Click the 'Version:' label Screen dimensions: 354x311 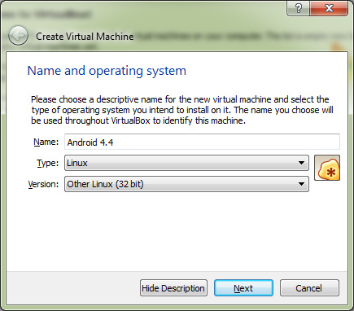click(x=43, y=184)
